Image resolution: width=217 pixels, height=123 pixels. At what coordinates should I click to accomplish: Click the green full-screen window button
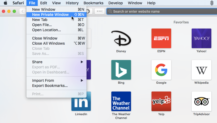pyautogui.click(x=14, y=11)
